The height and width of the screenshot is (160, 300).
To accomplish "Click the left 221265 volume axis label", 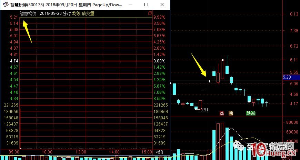I will coord(11,105).
